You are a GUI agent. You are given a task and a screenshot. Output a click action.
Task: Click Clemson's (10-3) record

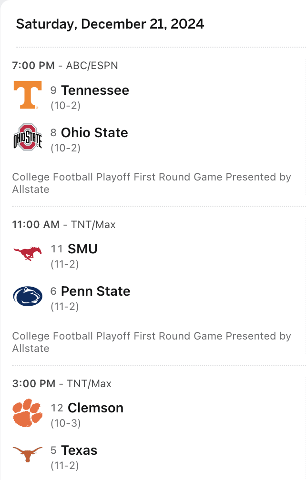point(65,423)
